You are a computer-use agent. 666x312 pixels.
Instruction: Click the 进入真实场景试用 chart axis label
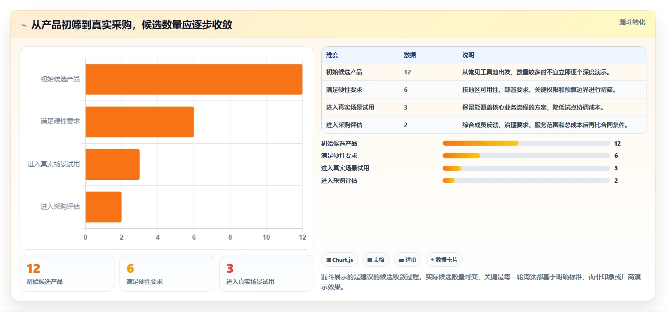(x=54, y=164)
